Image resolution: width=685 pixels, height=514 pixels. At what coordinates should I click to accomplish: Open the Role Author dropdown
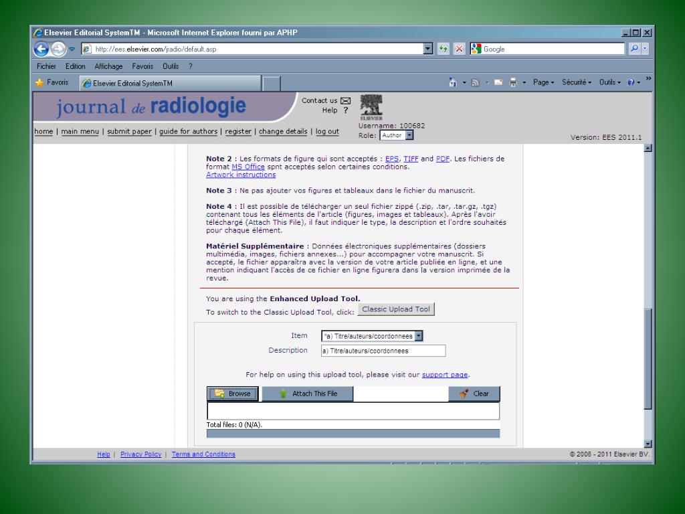coord(396,135)
